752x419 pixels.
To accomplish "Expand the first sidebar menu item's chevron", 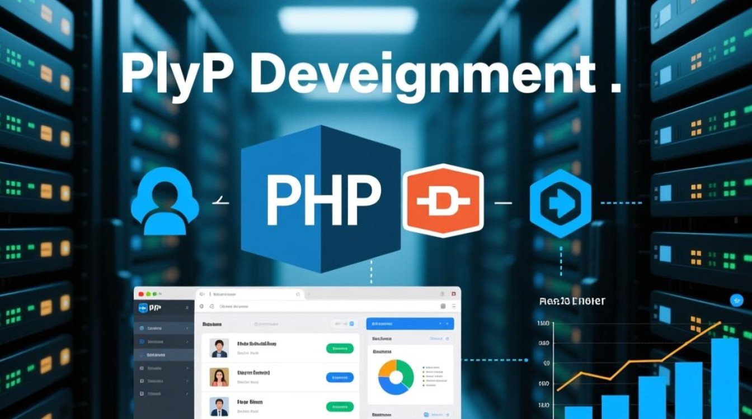I will point(187,328).
